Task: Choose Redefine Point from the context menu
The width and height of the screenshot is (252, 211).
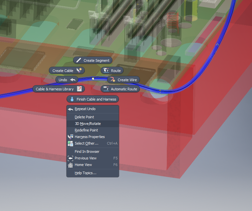Action: click(93, 130)
